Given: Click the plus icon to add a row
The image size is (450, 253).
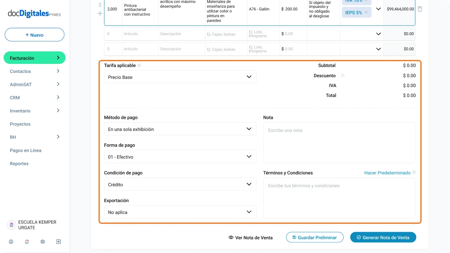Looking at the screenshot, I should point(100,13).
